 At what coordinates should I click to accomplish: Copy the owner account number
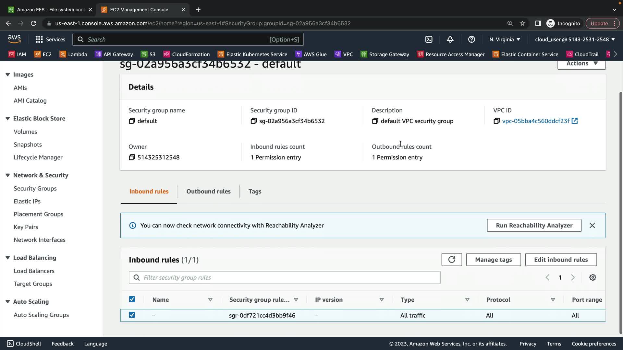pyautogui.click(x=131, y=157)
